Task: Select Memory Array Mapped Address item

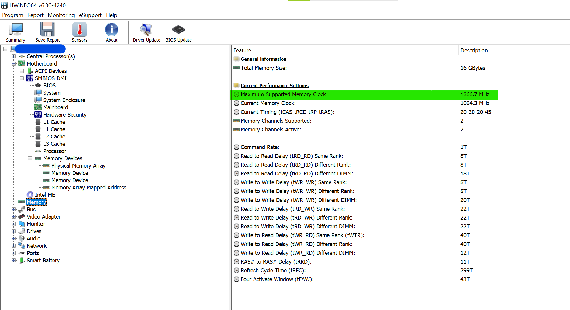Action: [x=89, y=187]
